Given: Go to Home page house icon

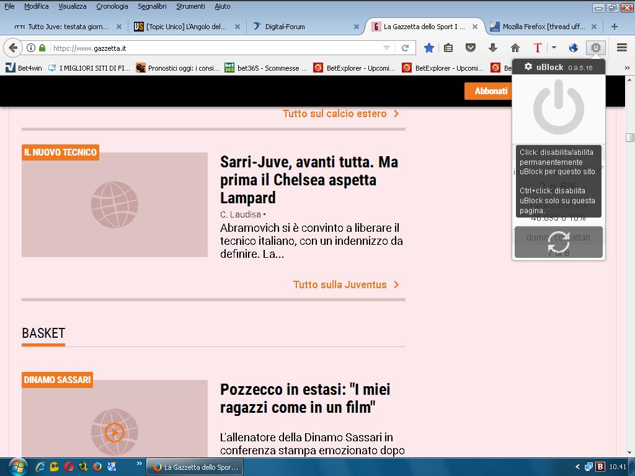Looking at the screenshot, I should (515, 48).
